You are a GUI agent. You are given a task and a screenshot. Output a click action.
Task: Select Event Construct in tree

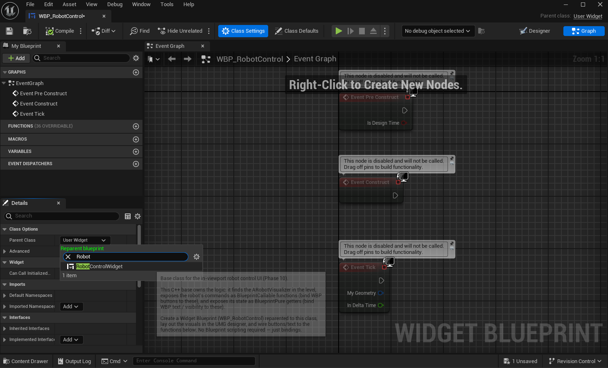pyautogui.click(x=38, y=104)
